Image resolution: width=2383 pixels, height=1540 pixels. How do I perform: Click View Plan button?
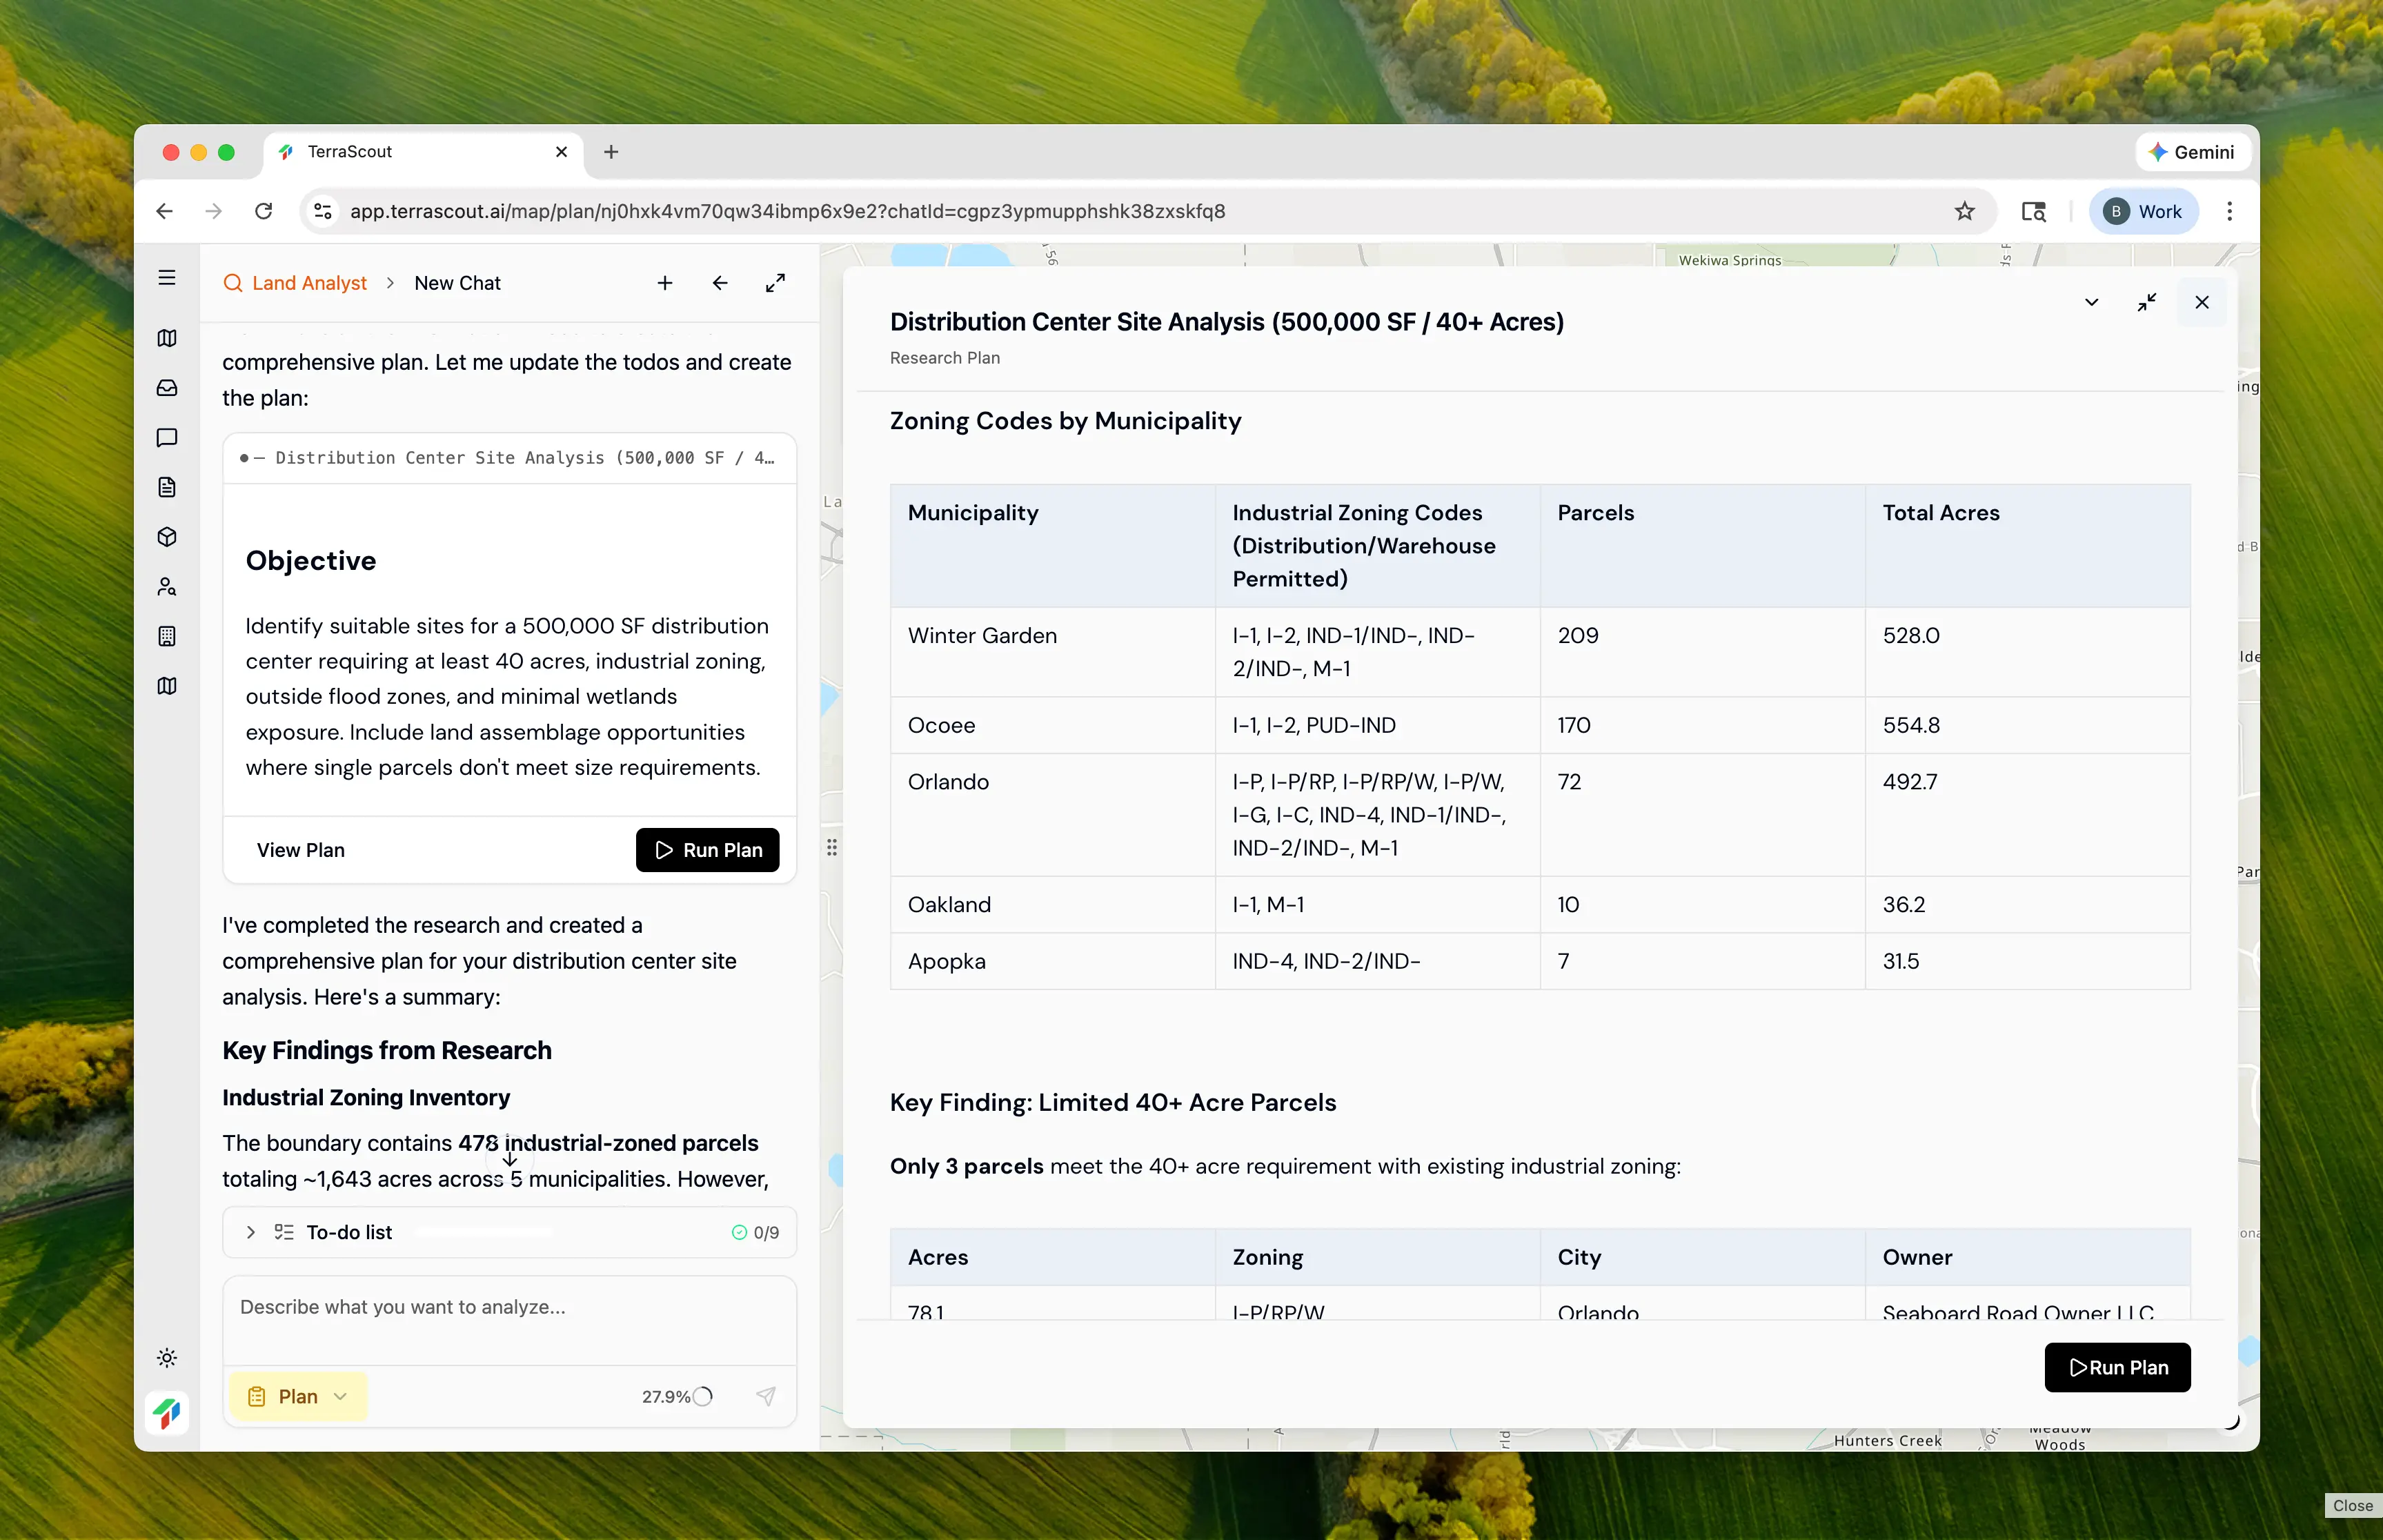click(x=301, y=850)
